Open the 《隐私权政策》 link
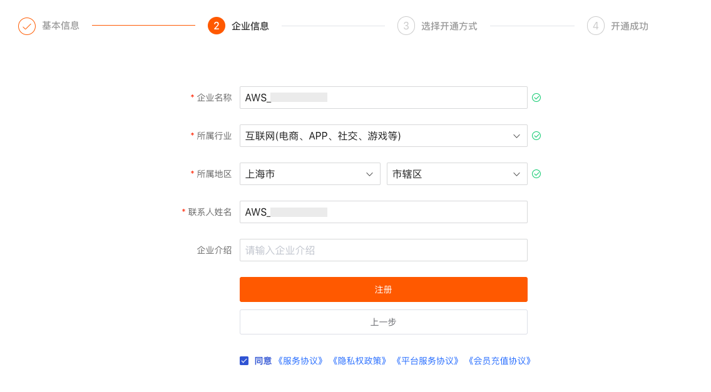711x392 pixels. 359,361
